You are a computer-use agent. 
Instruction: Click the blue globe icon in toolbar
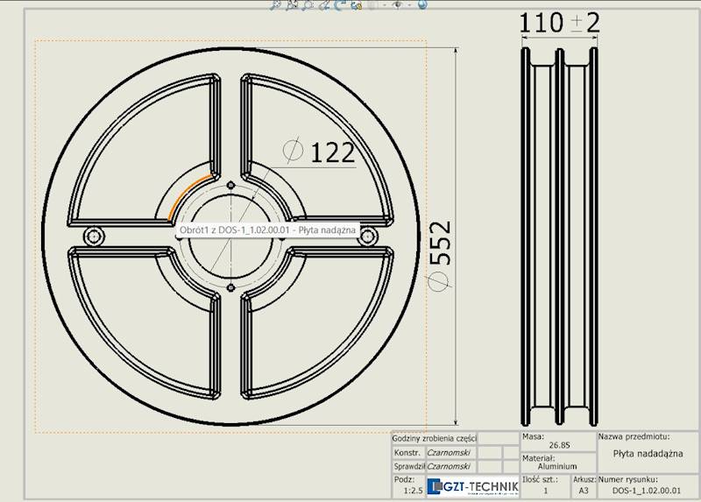[x=422, y=4]
